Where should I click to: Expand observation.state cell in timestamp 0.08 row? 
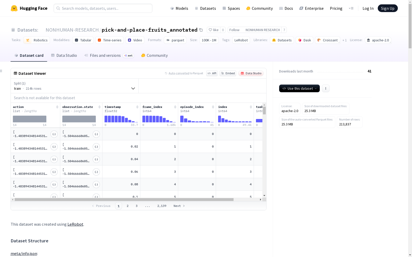point(96,185)
